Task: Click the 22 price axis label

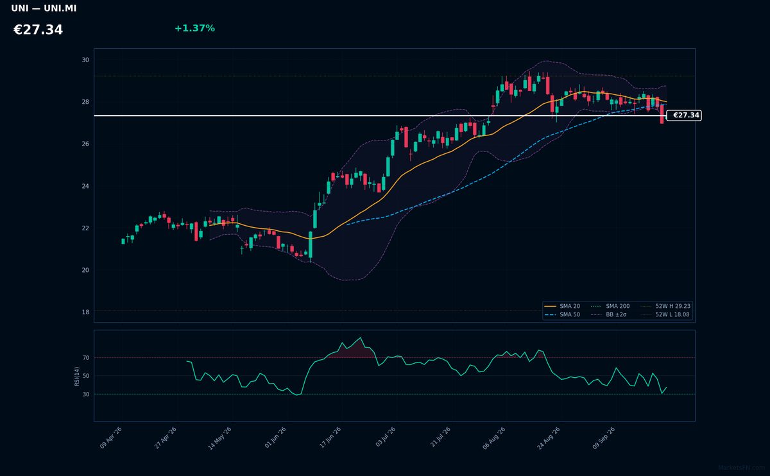Action: tap(85, 228)
